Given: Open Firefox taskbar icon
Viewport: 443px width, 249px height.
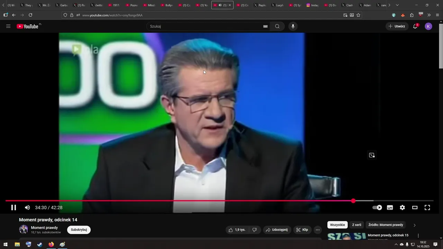Looking at the screenshot, I should coord(51,245).
